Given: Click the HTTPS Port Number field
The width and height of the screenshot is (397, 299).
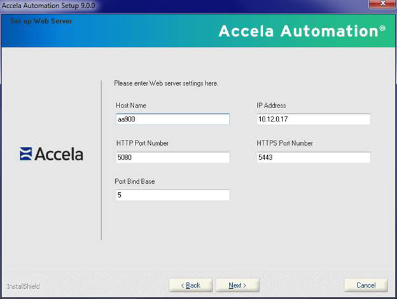Looking at the screenshot, I should [312, 157].
